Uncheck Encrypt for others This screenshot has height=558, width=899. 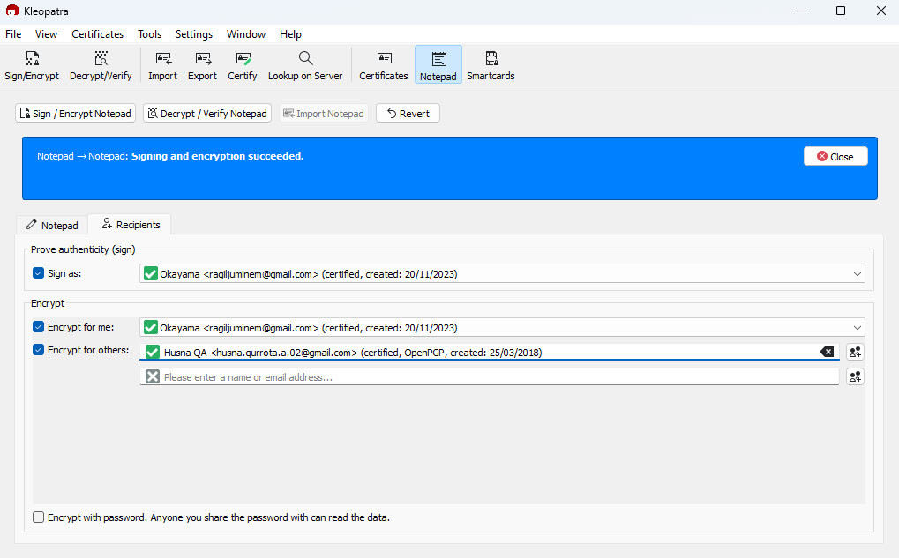(x=39, y=350)
